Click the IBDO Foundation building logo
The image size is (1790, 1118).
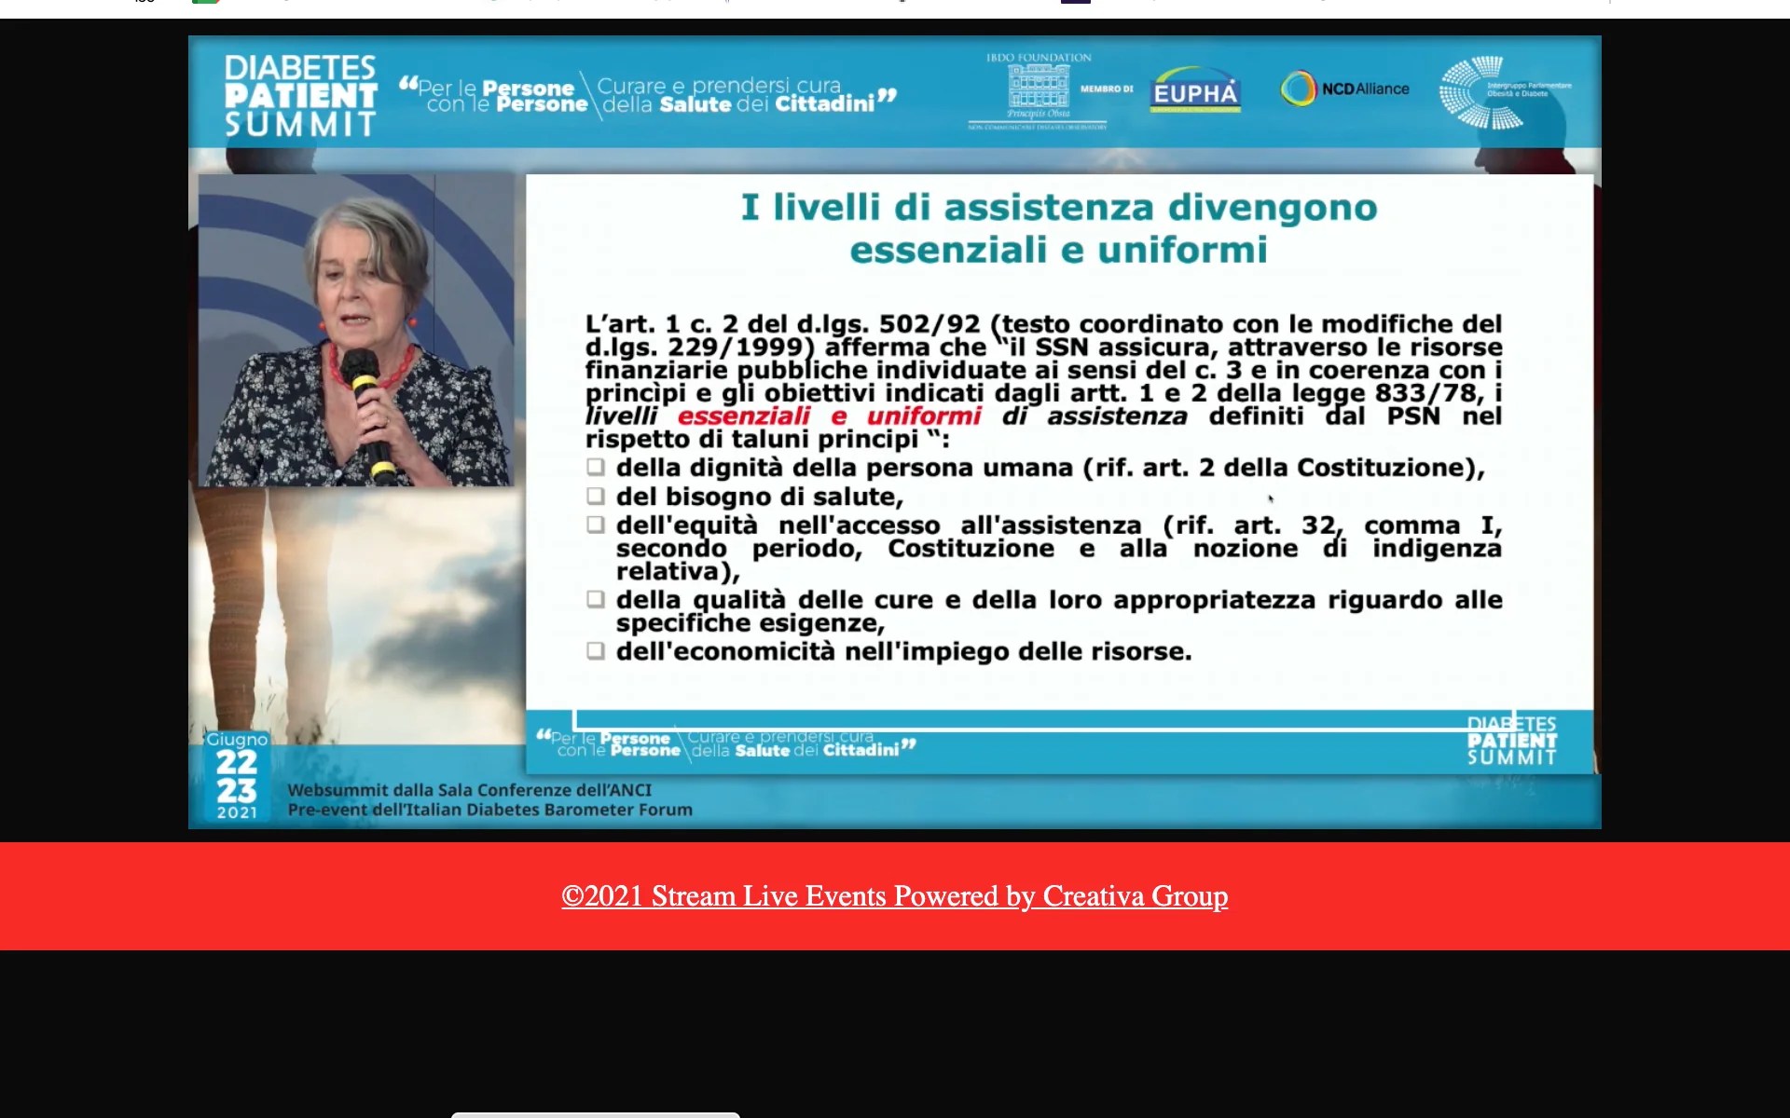[1039, 89]
